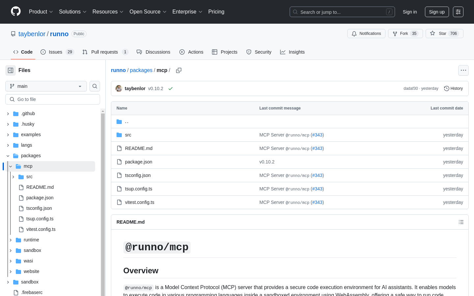Open the Product menu

[x=41, y=12]
